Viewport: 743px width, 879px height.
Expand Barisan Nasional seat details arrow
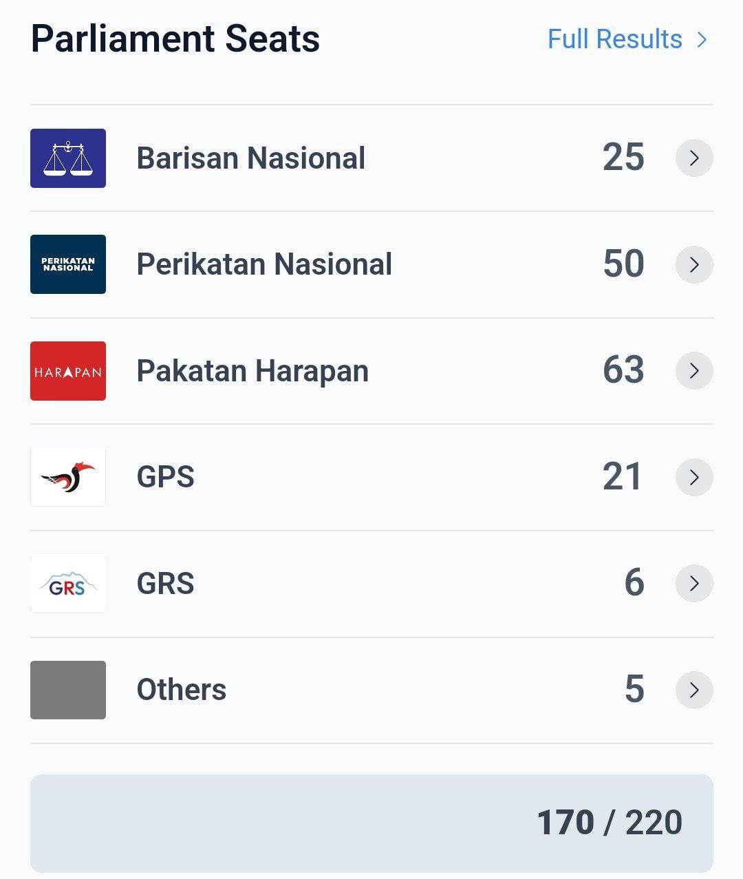(693, 158)
